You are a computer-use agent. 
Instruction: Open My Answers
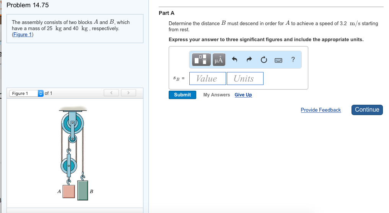tap(216, 95)
